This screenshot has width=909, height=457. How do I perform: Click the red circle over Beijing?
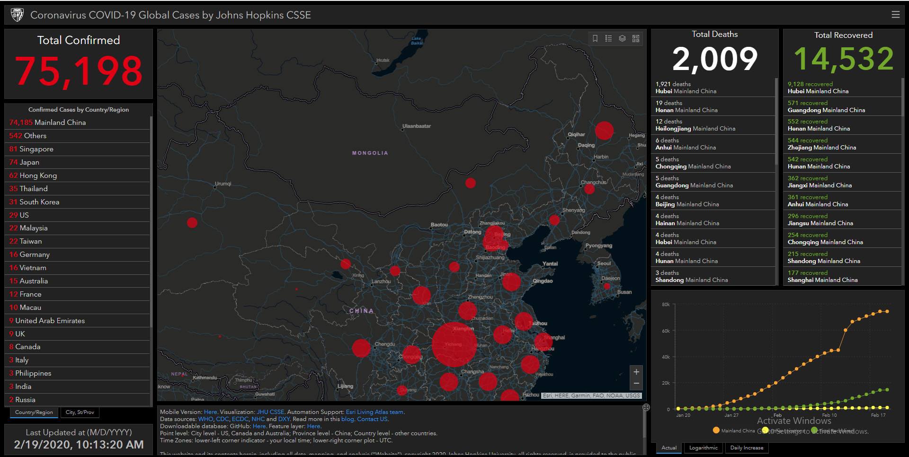coord(495,235)
